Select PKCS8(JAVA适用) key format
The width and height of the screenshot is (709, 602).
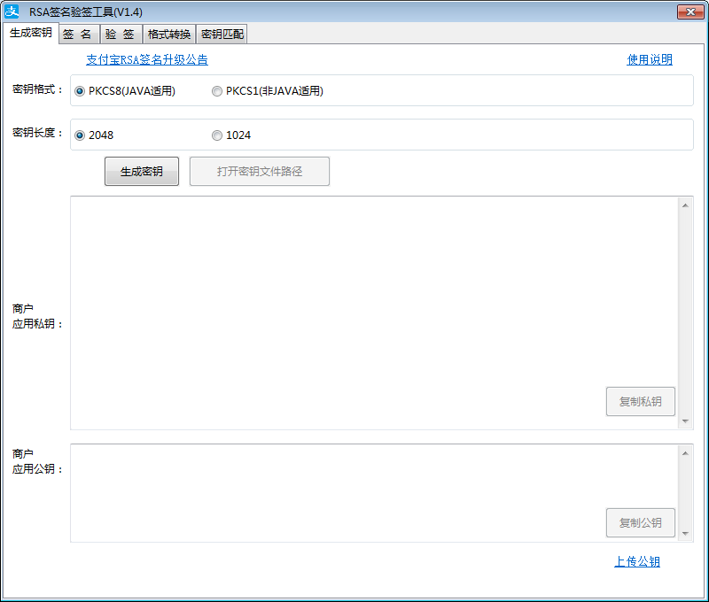coord(81,91)
